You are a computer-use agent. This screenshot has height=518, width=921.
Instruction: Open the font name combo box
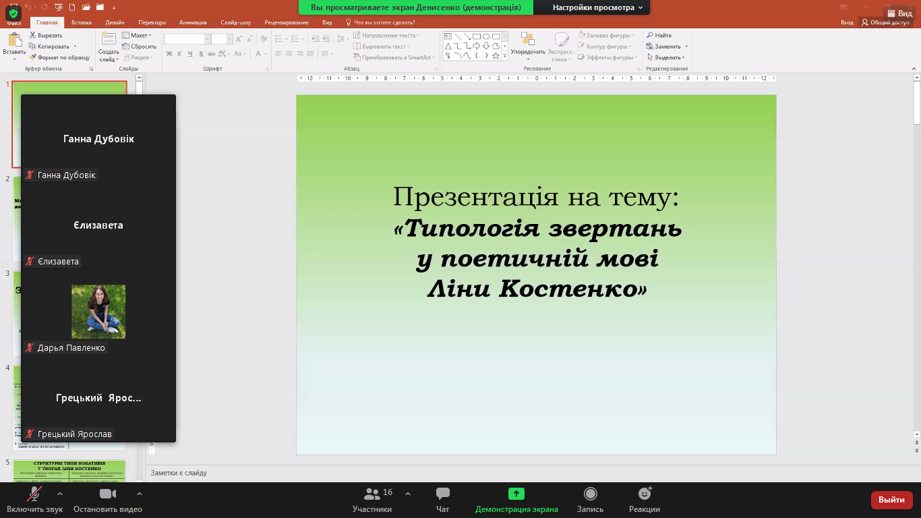tap(187, 39)
